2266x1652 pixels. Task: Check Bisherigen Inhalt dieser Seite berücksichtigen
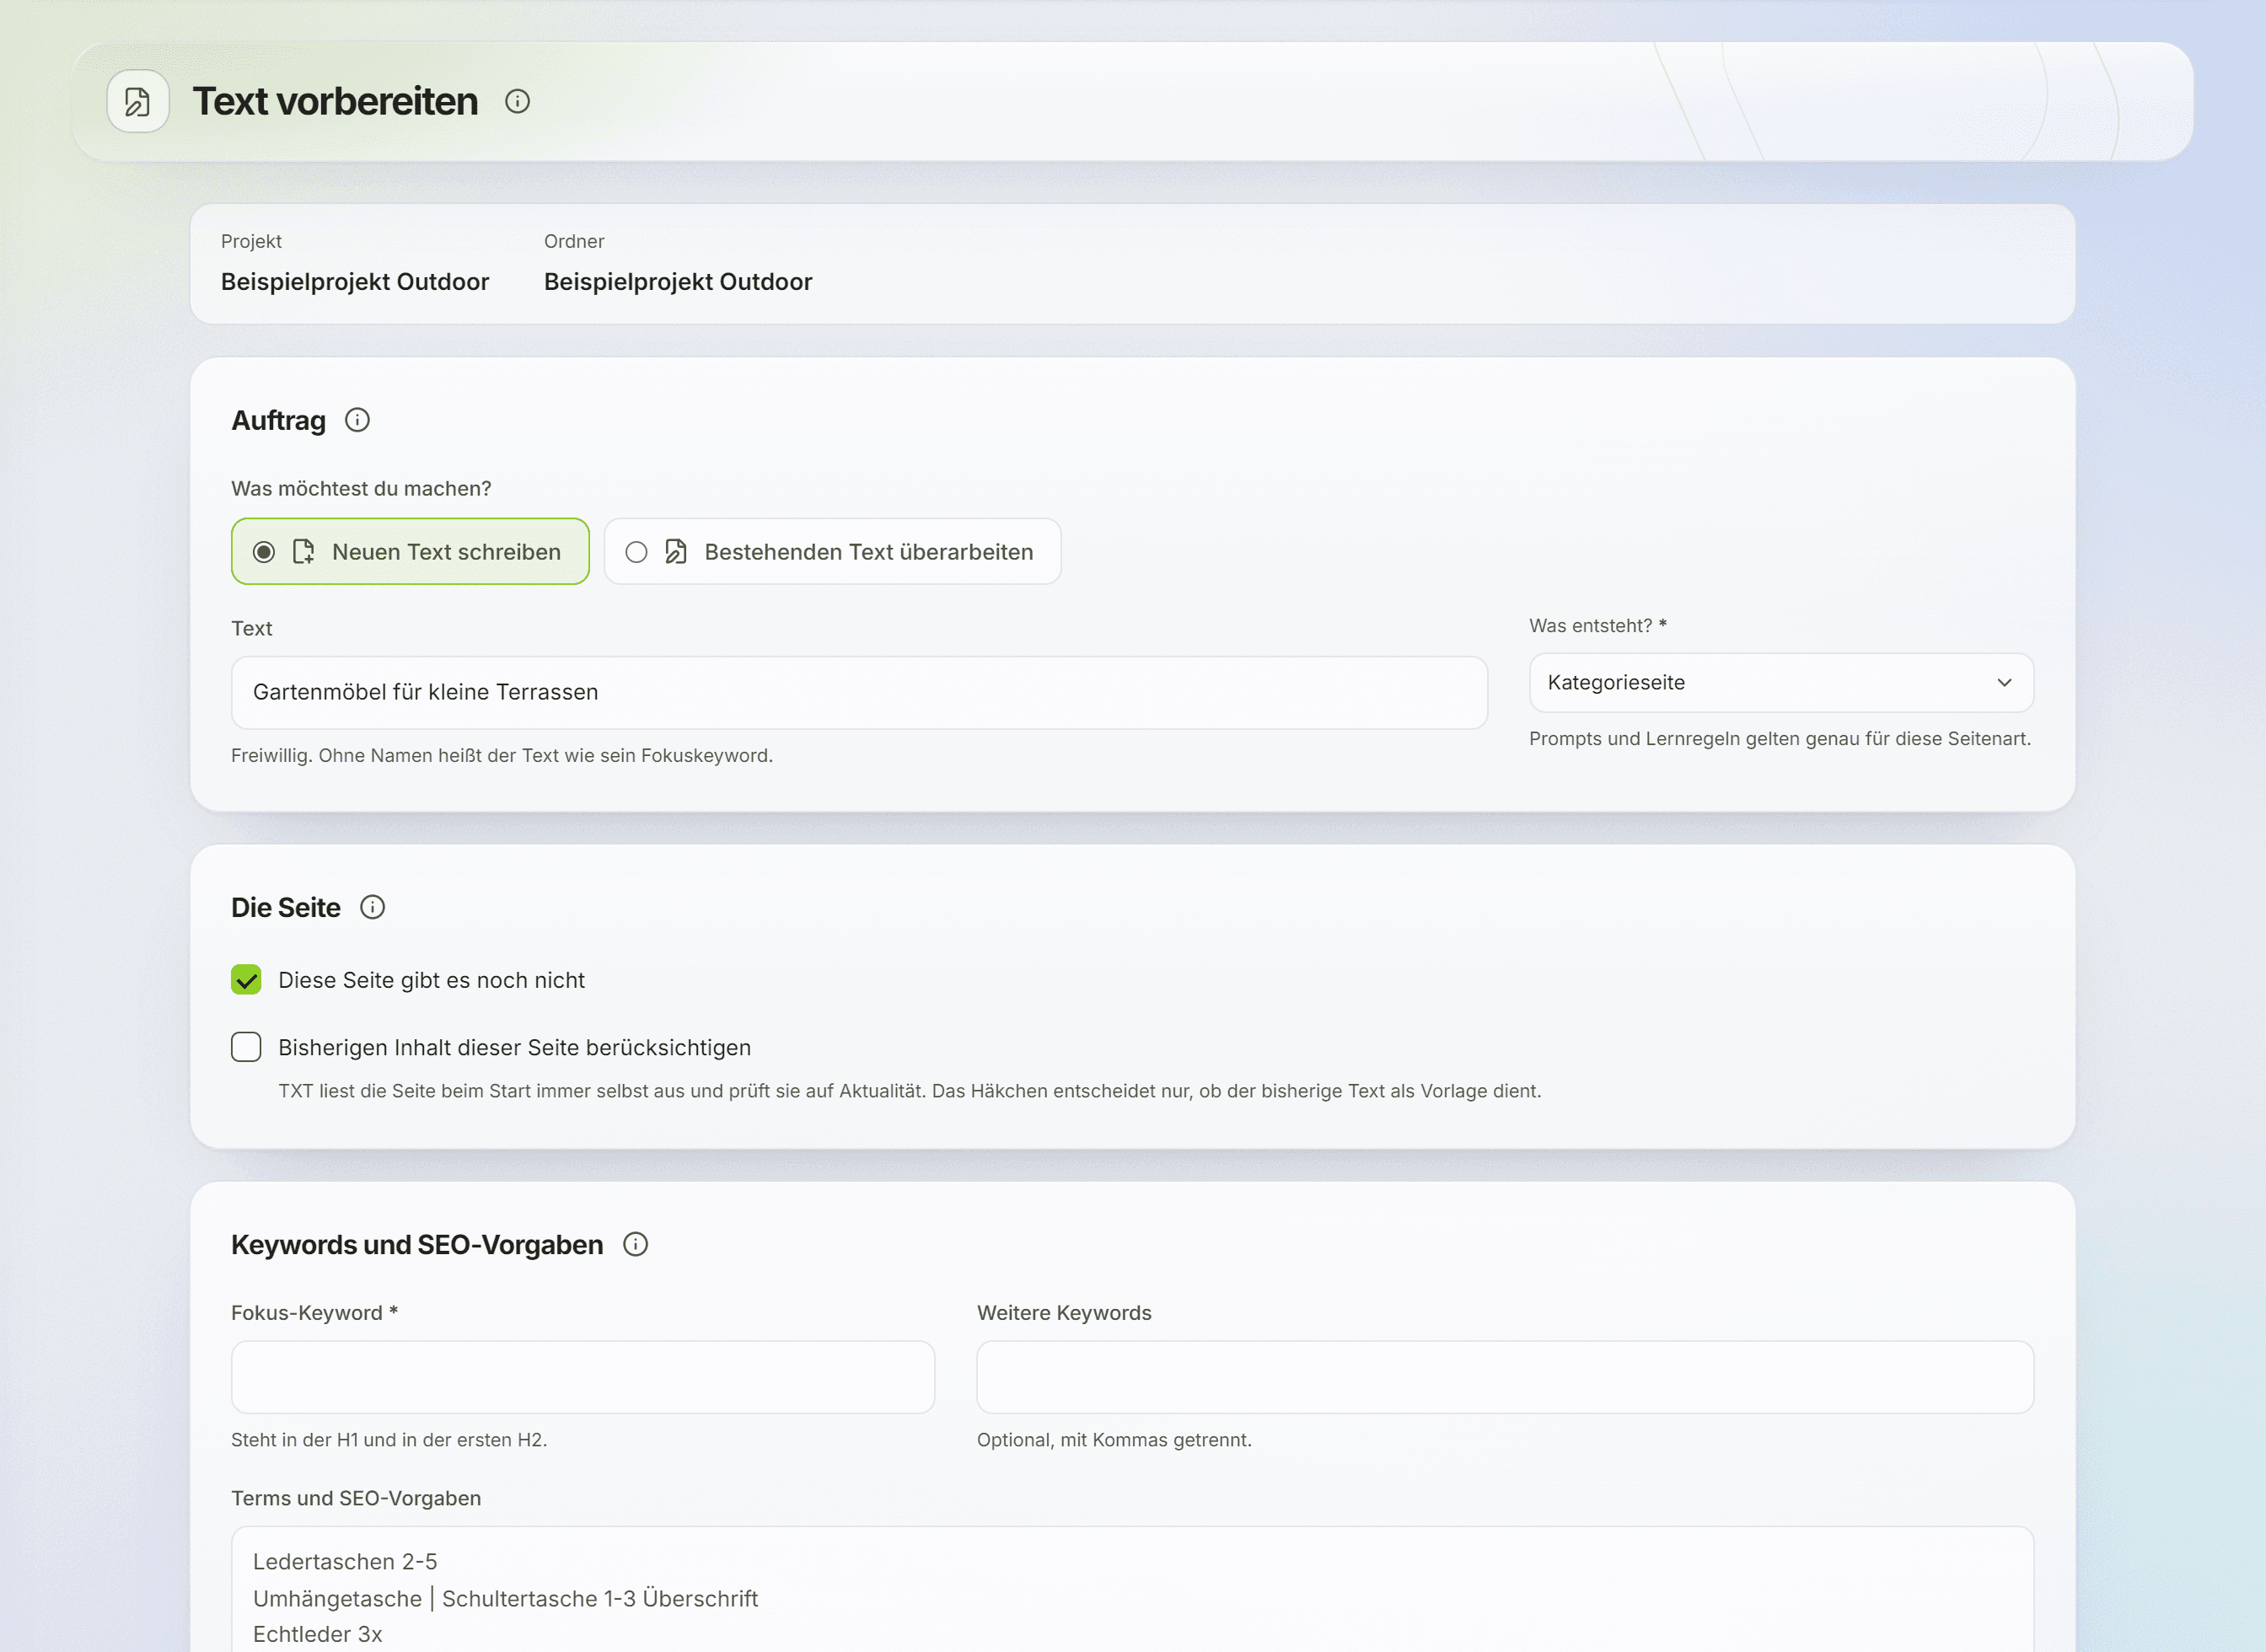tap(246, 1047)
